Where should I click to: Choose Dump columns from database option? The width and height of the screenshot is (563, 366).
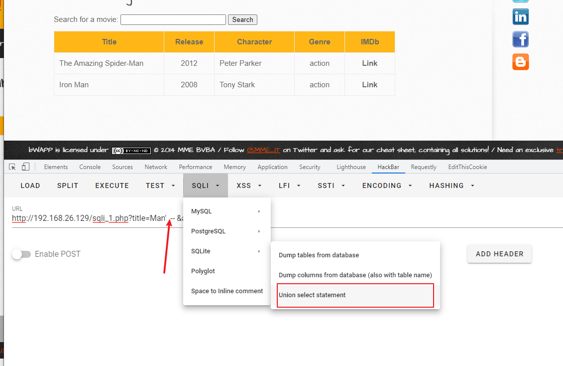tap(355, 275)
